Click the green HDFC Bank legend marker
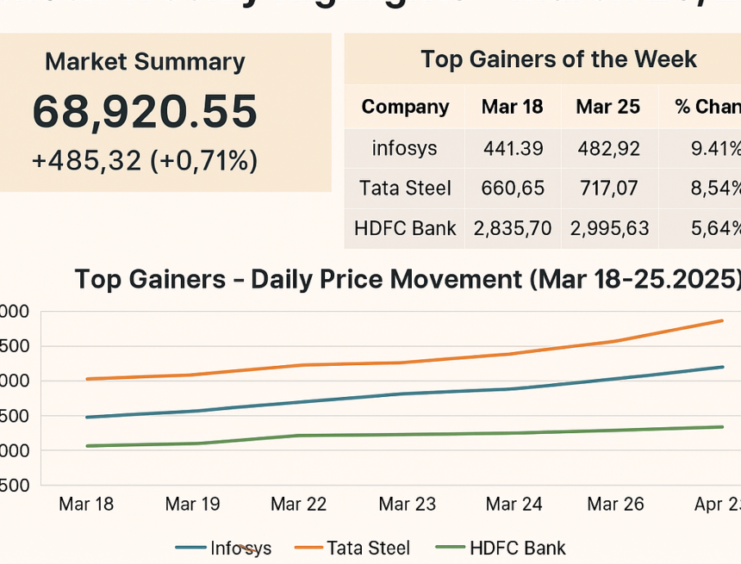Viewport: 741px width, 564px height. pyautogui.click(x=451, y=548)
